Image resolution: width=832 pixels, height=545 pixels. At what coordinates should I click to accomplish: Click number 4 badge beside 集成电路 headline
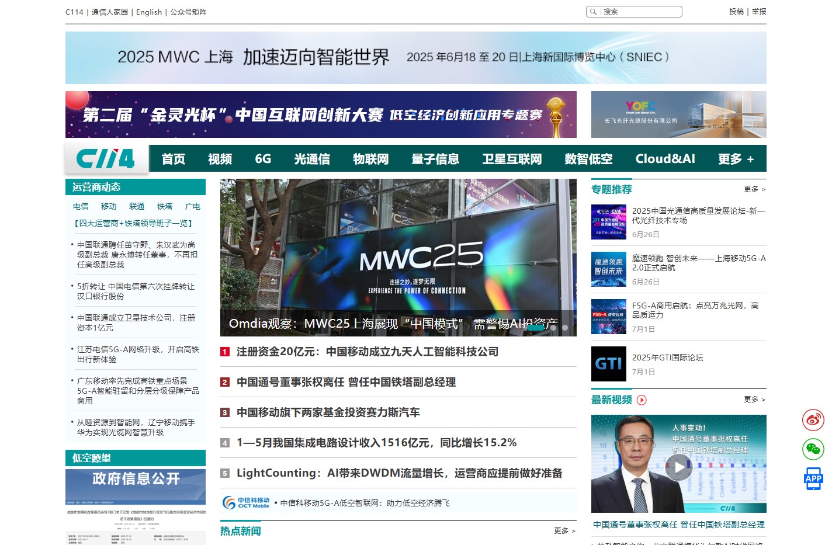coord(224,443)
